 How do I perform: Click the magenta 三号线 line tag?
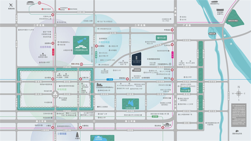tap(172, 55)
